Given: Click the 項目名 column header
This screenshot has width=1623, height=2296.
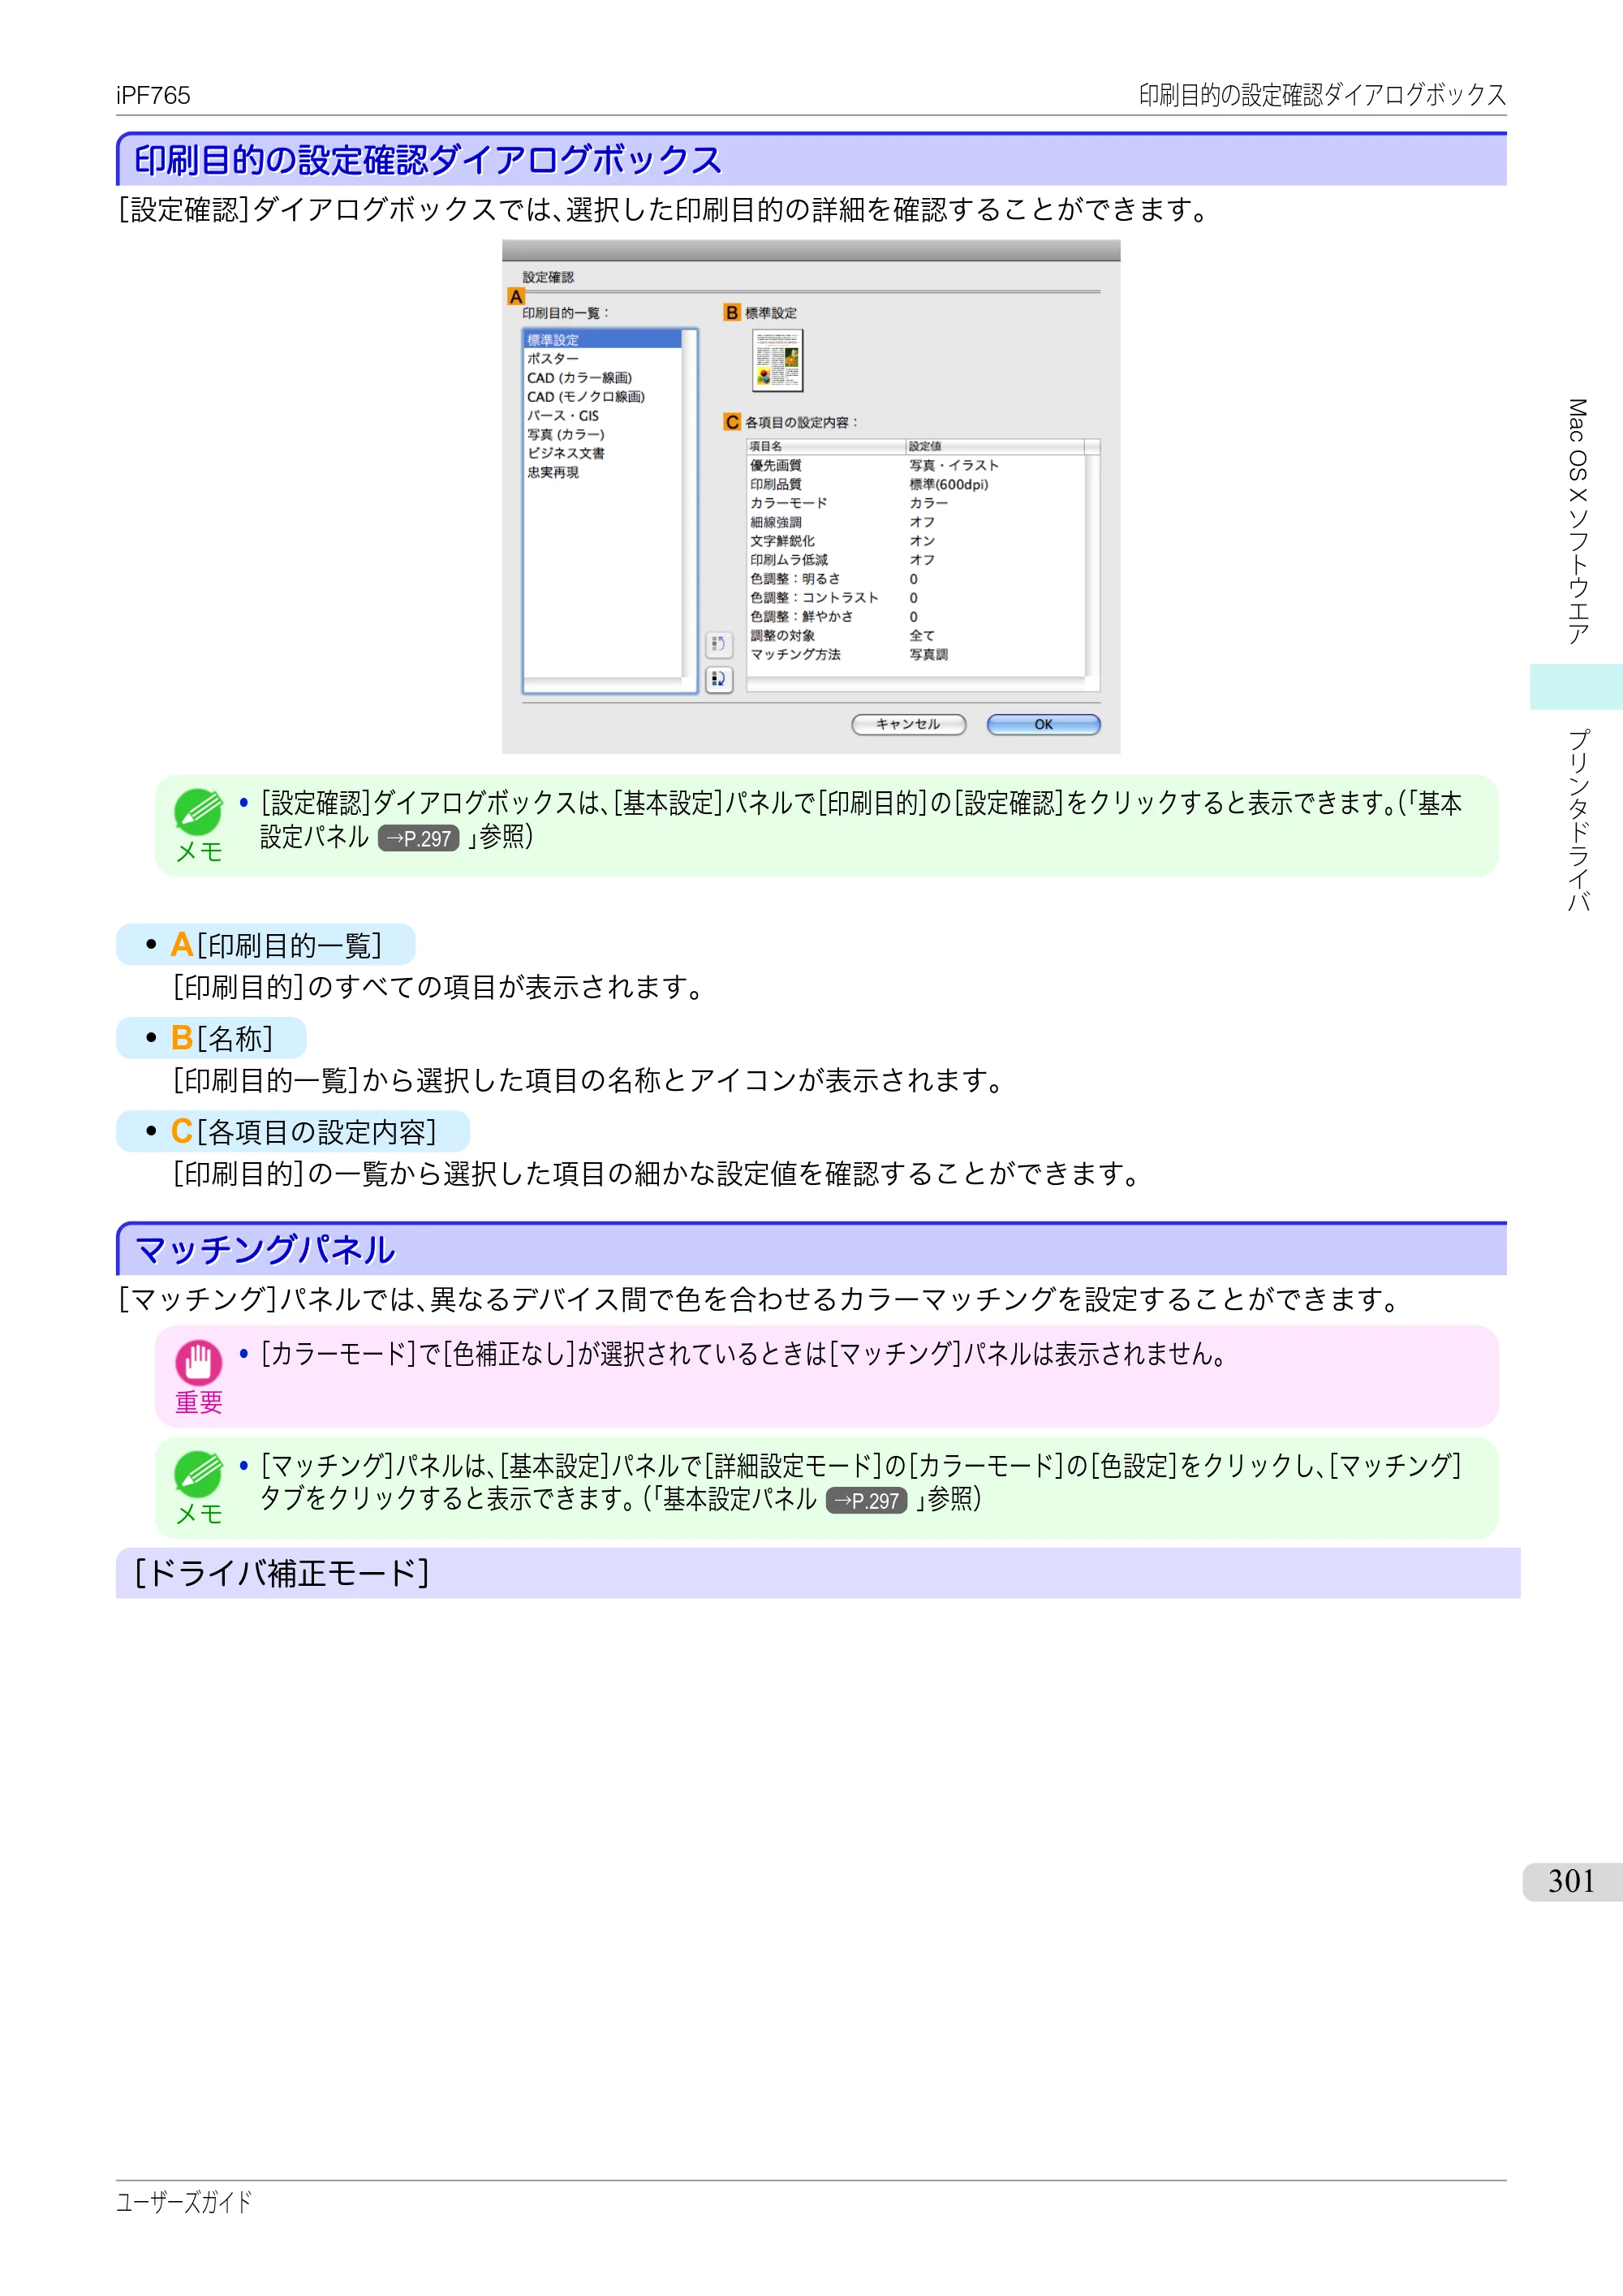Looking at the screenshot, I should tap(826, 446).
